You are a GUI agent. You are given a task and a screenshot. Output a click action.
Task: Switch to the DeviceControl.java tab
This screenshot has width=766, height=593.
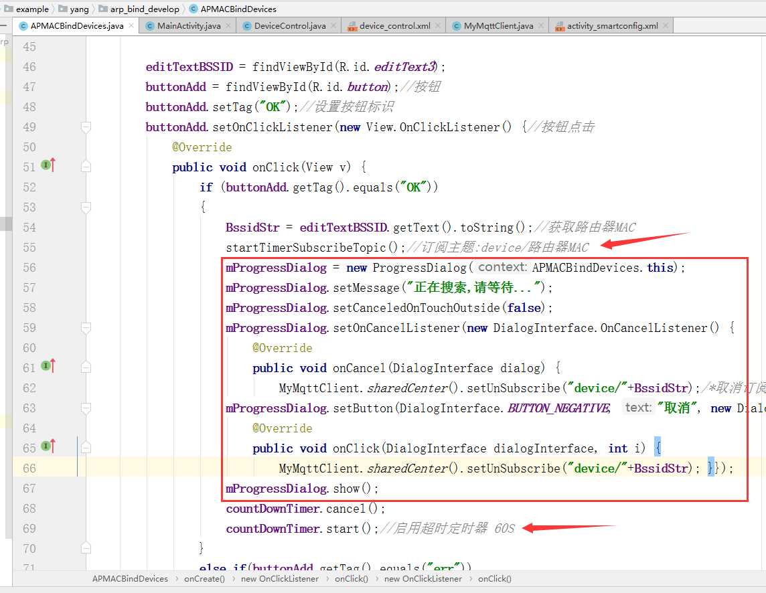290,26
